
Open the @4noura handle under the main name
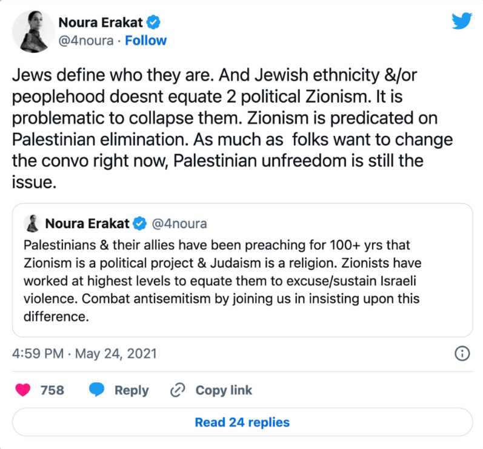(x=86, y=41)
